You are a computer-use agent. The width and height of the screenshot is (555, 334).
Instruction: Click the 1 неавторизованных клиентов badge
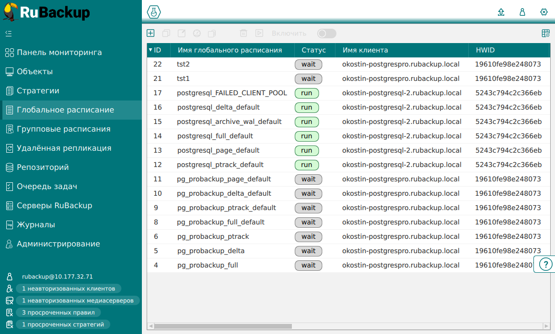pyautogui.click(x=69, y=289)
